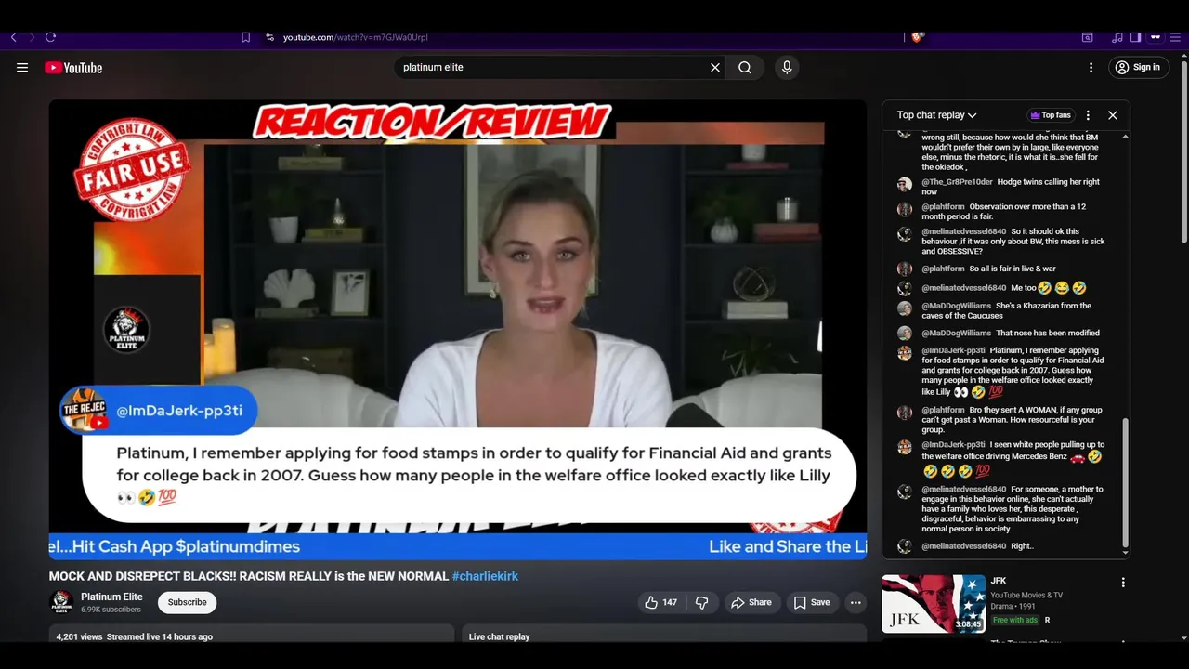1189x669 pixels.
Task: Open the Platinum Elite channel name link
Action: click(111, 597)
